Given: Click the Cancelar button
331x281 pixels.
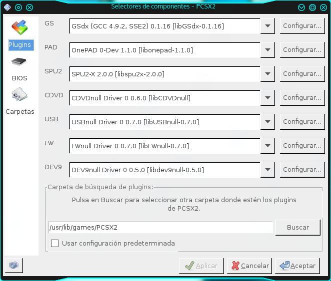Looking at the screenshot, I should pyautogui.click(x=249, y=266).
